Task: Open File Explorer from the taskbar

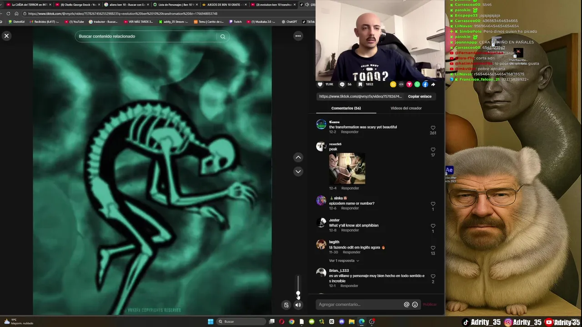Action: [351, 322]
